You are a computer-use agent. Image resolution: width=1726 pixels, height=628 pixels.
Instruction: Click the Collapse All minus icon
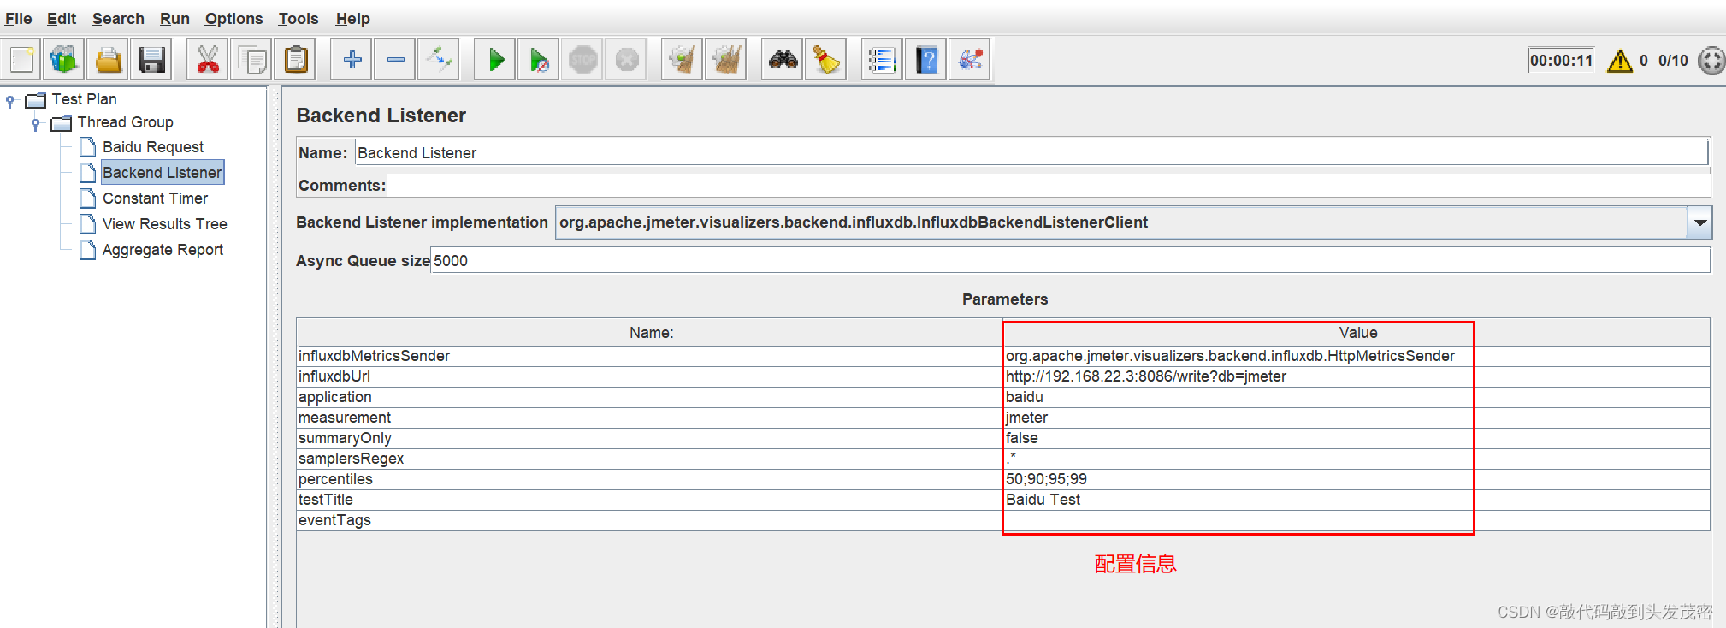coord(396,60)
